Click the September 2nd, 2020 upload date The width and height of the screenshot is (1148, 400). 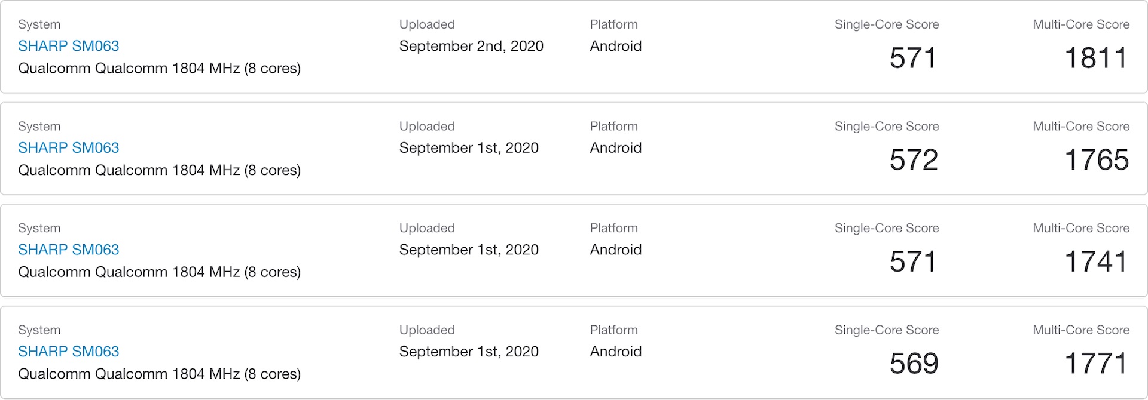tap(471, 46)
